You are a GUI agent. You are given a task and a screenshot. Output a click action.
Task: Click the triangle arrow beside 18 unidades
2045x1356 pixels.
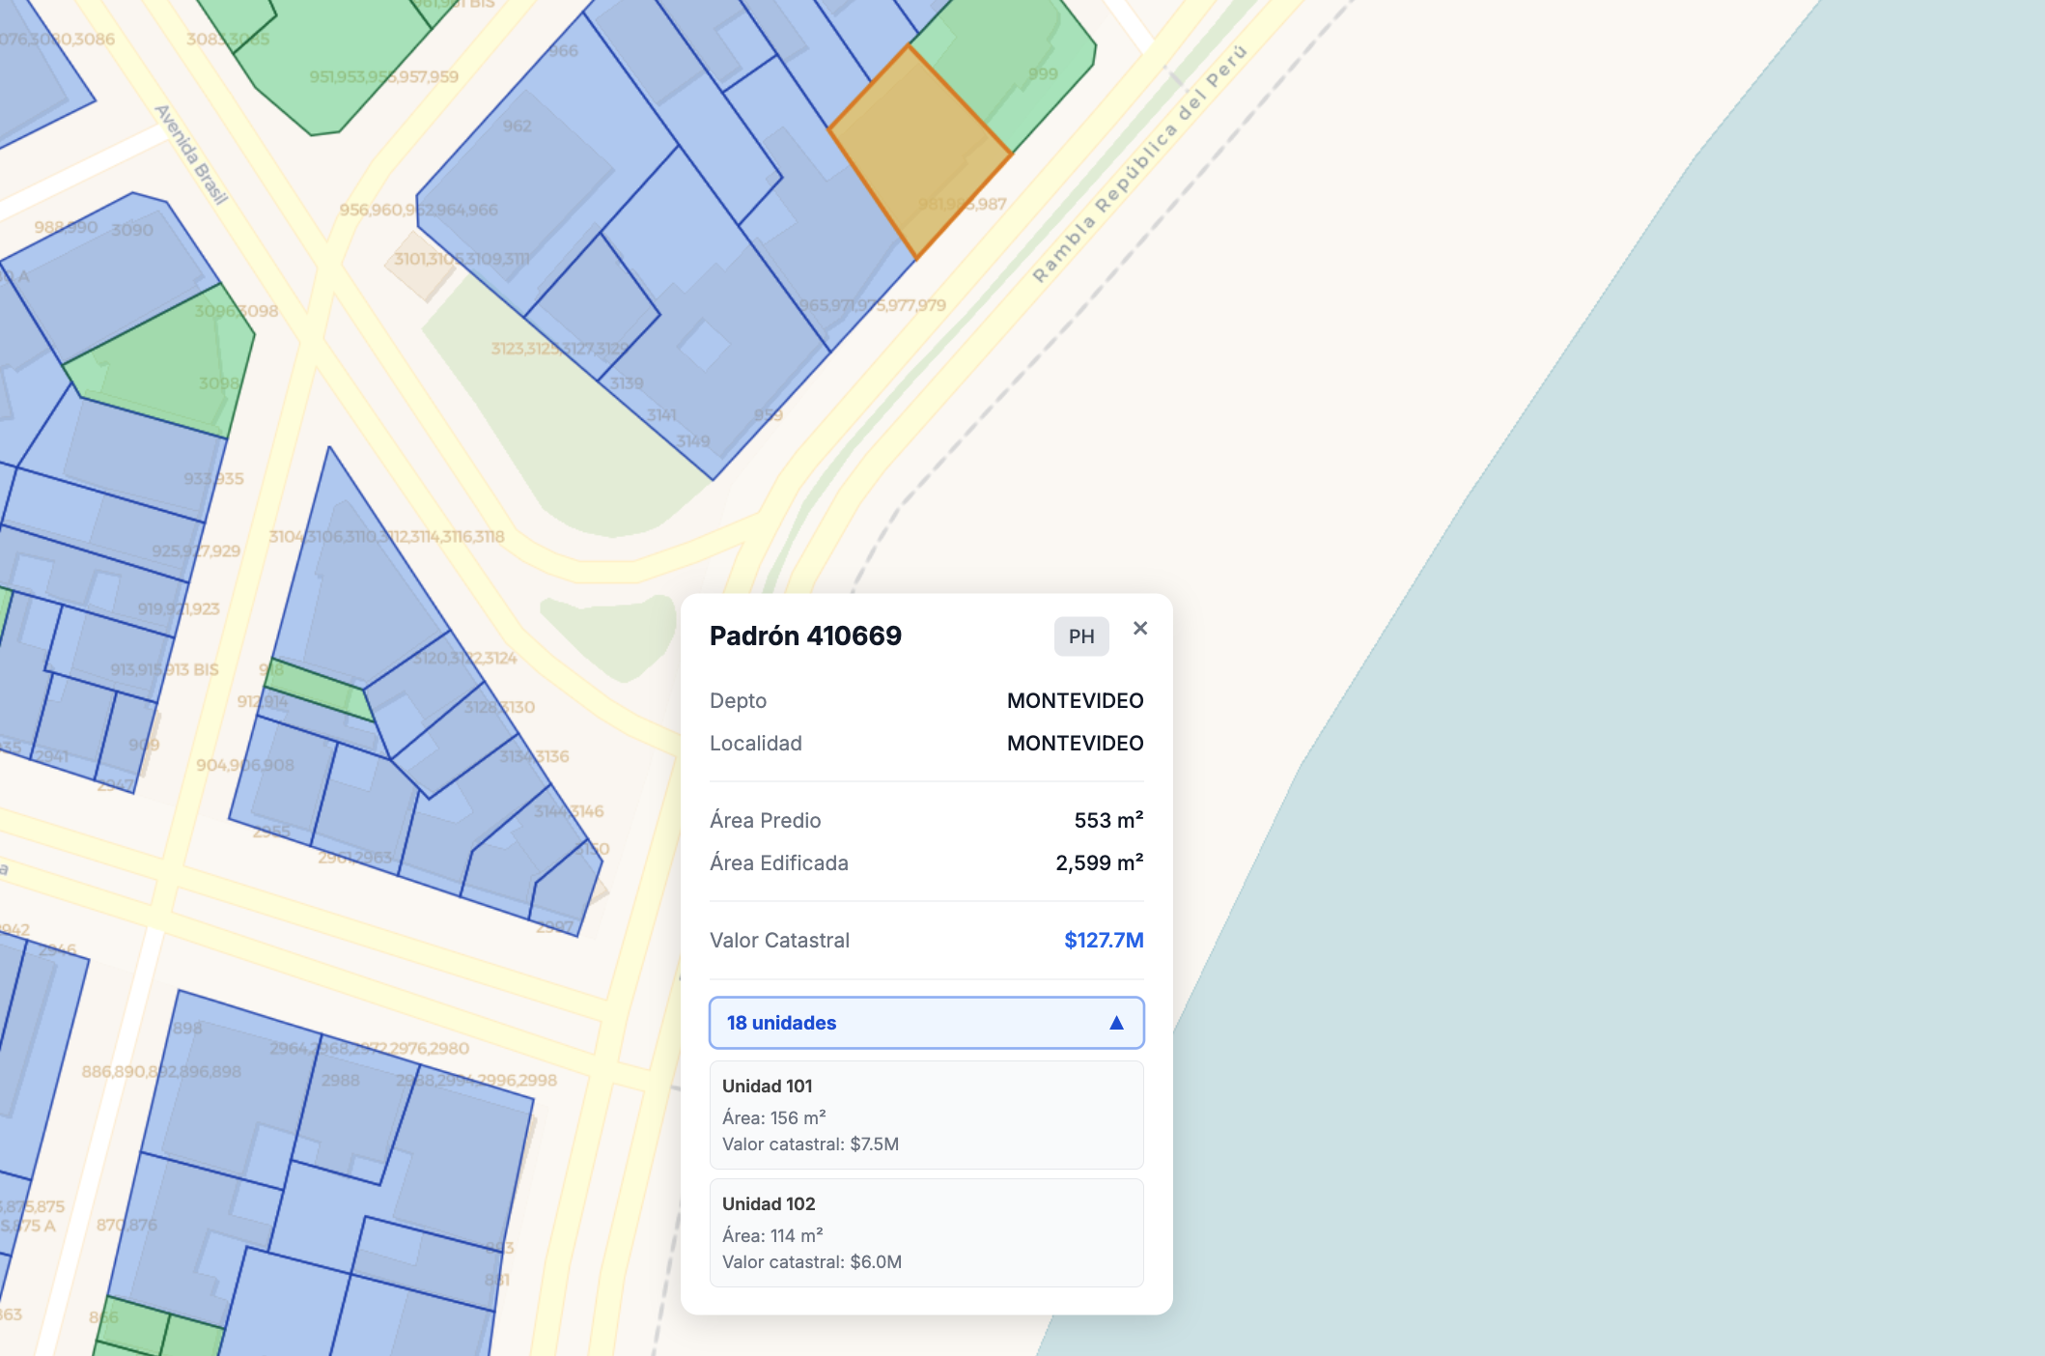point(1116,1023)
